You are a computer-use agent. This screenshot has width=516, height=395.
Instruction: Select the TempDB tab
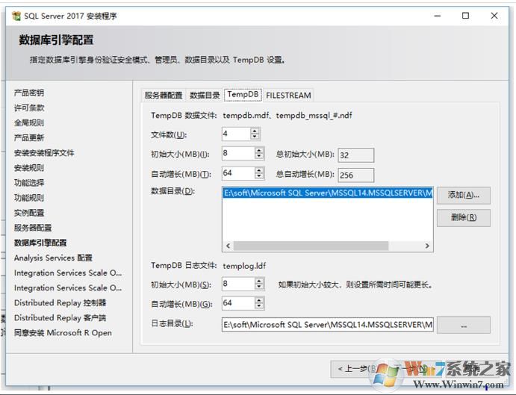(x=243, y=95)
